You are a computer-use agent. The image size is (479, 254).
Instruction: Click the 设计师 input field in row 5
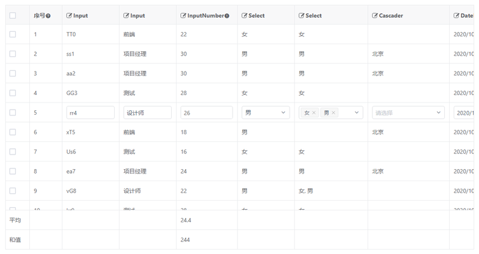pyautogui.click(x=147, y=113)
